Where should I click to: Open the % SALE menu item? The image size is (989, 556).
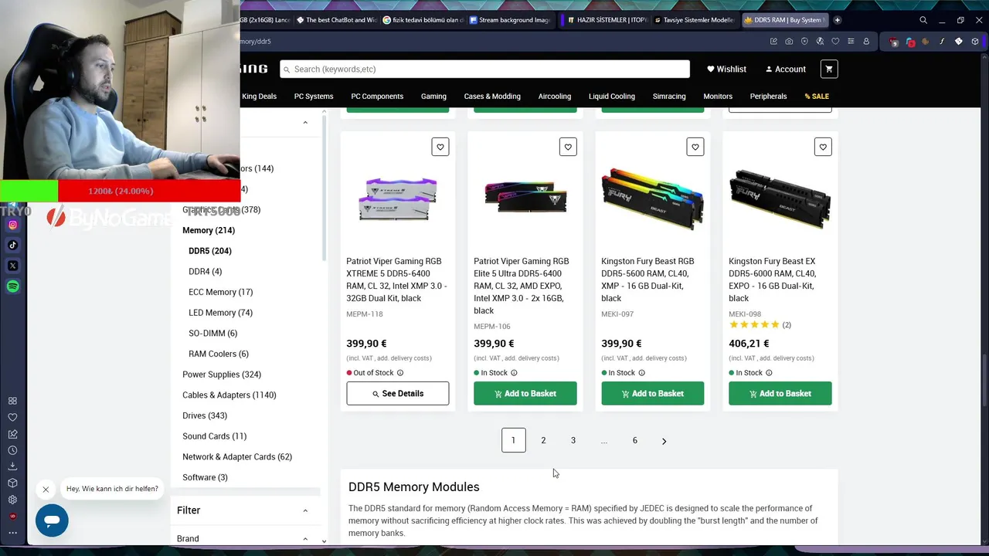[817, 97]
